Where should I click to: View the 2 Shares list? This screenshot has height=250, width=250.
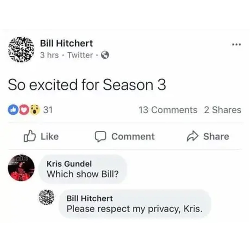(223, 110)
